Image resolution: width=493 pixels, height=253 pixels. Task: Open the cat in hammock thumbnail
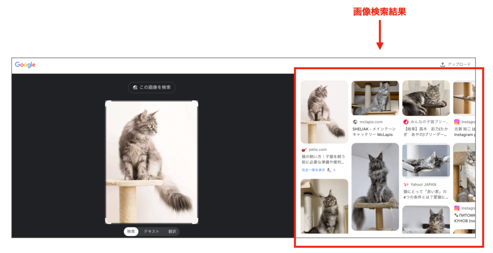pyautogui.click(x=426, y=160)
